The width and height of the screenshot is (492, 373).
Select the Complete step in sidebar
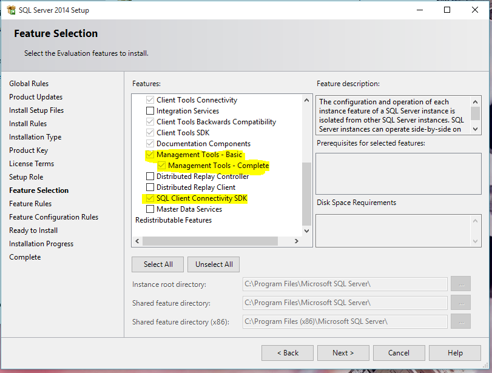pos(25,257)
